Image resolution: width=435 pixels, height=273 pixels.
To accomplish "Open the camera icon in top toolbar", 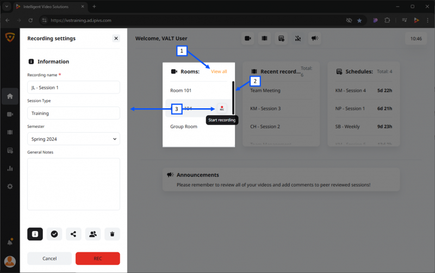I will (248, 38).
